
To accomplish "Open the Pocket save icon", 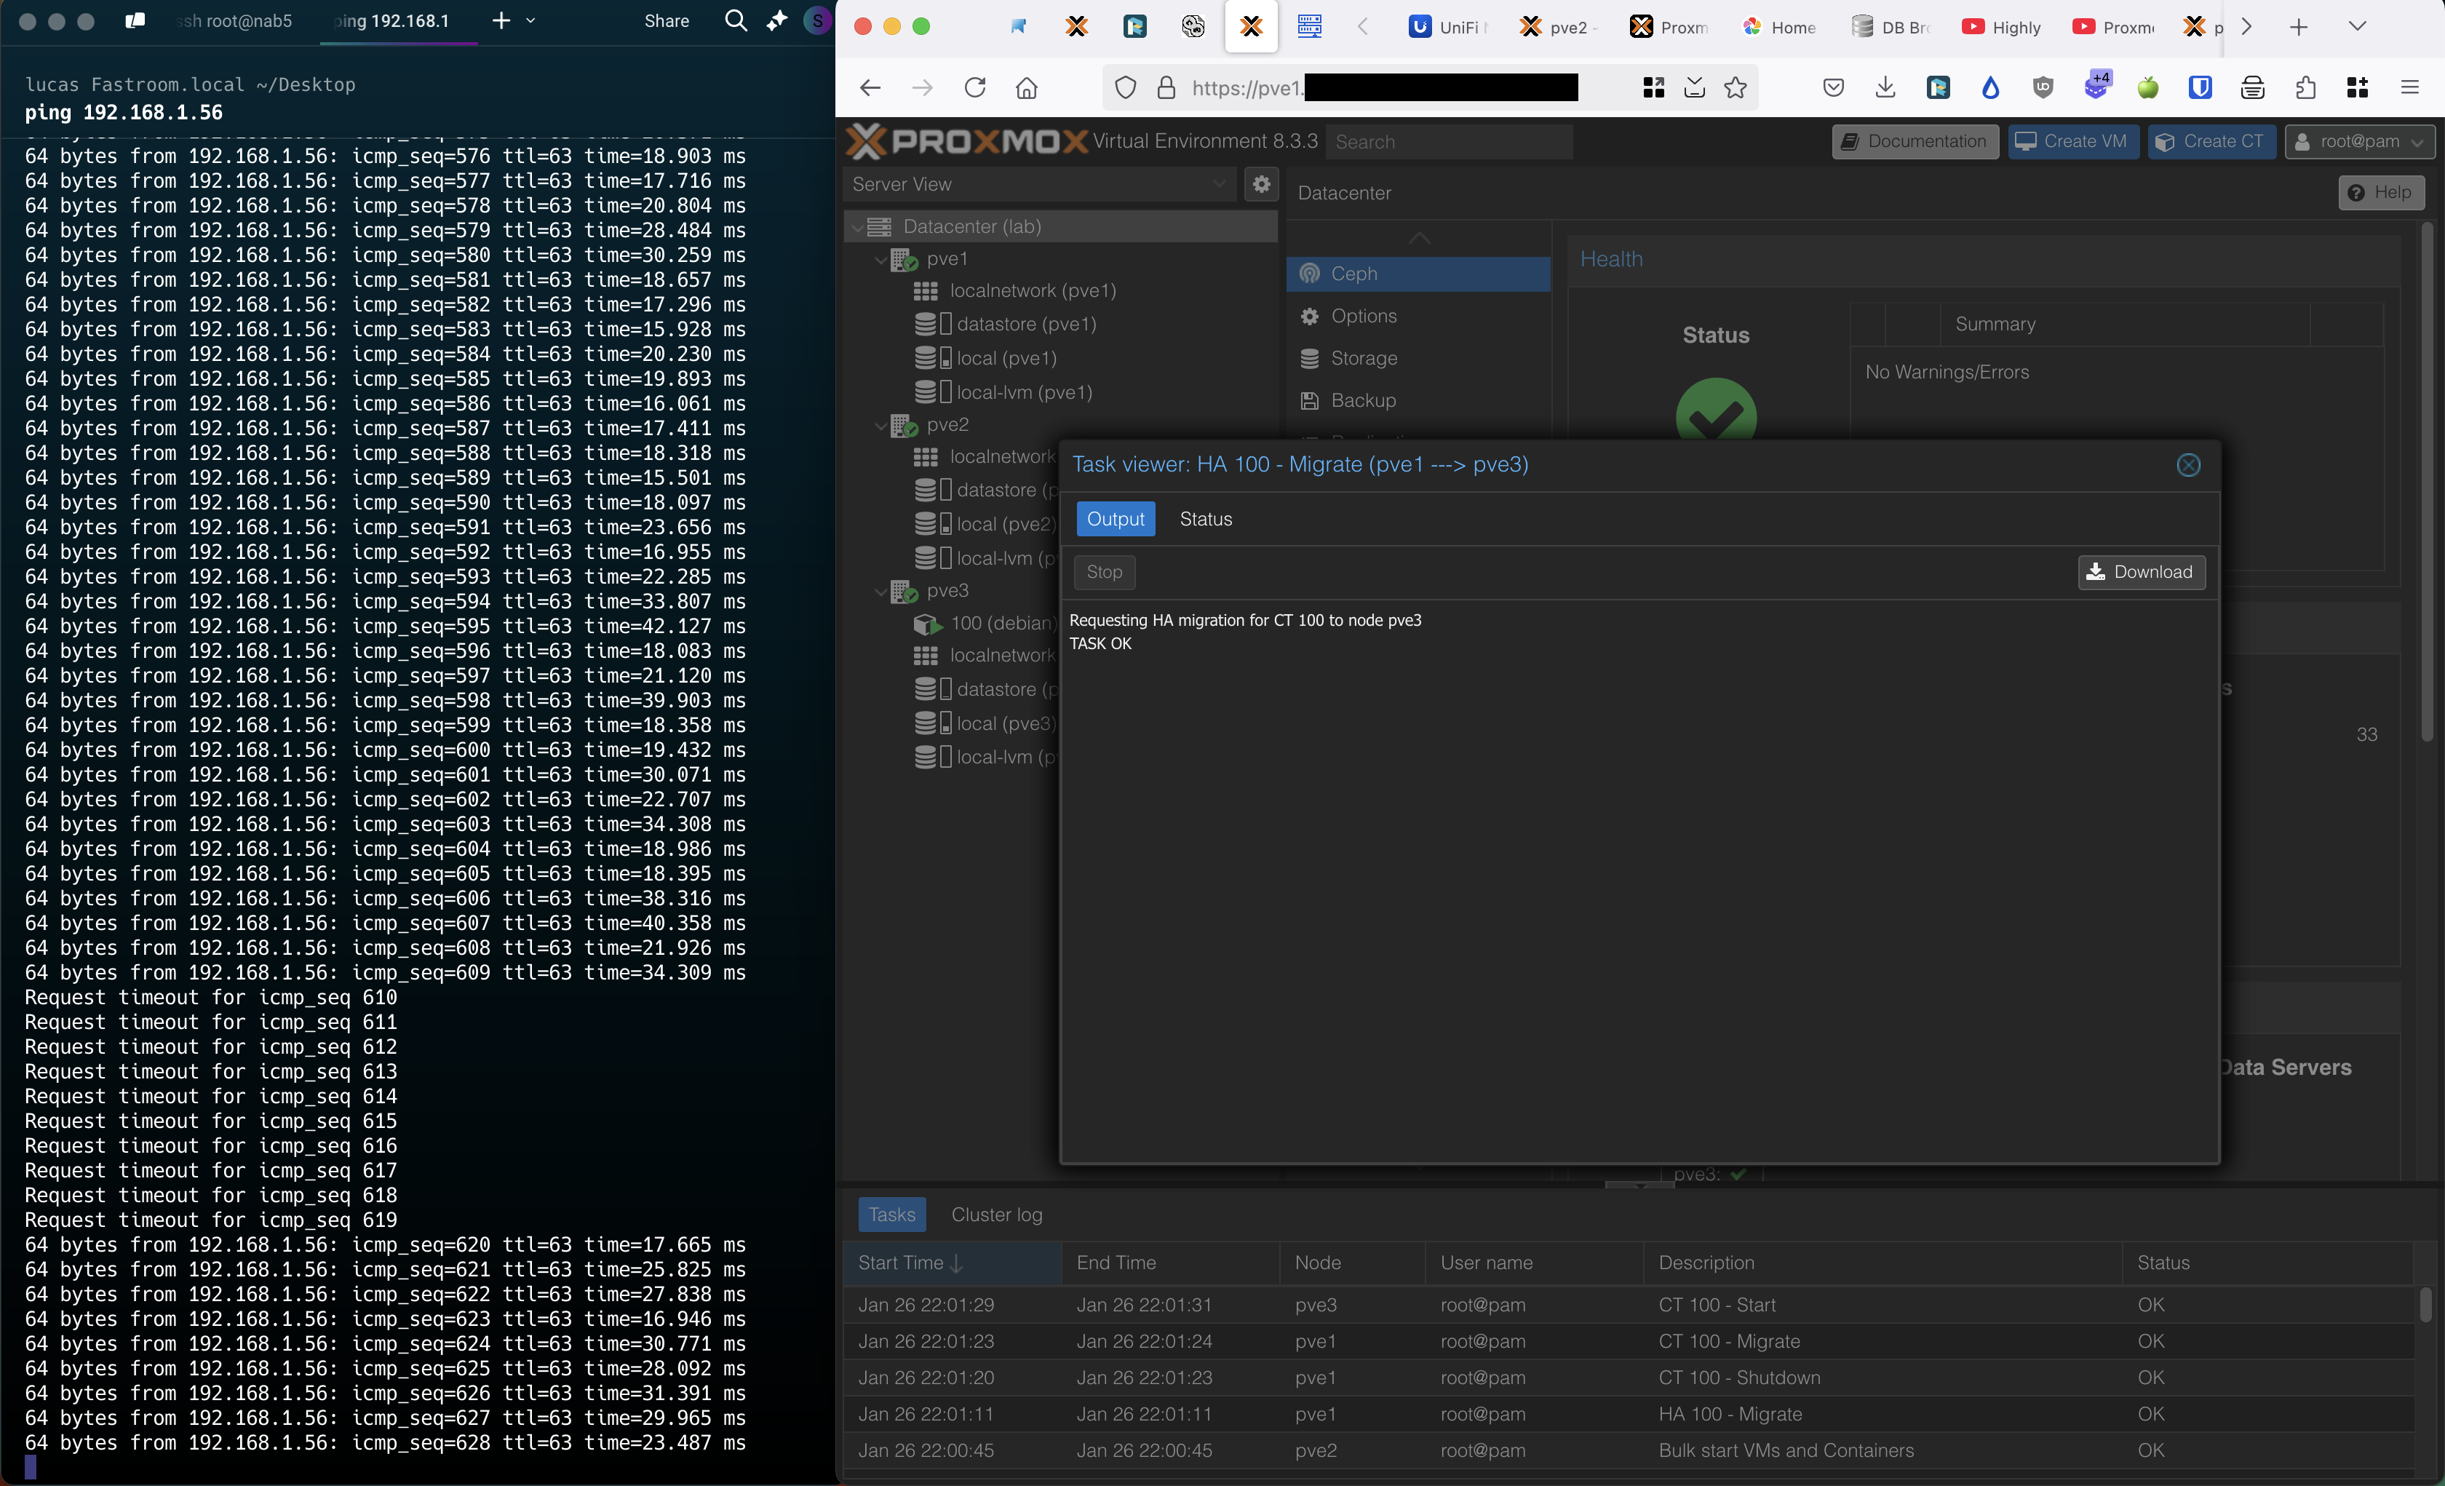I will click(x=1833, y=87).
